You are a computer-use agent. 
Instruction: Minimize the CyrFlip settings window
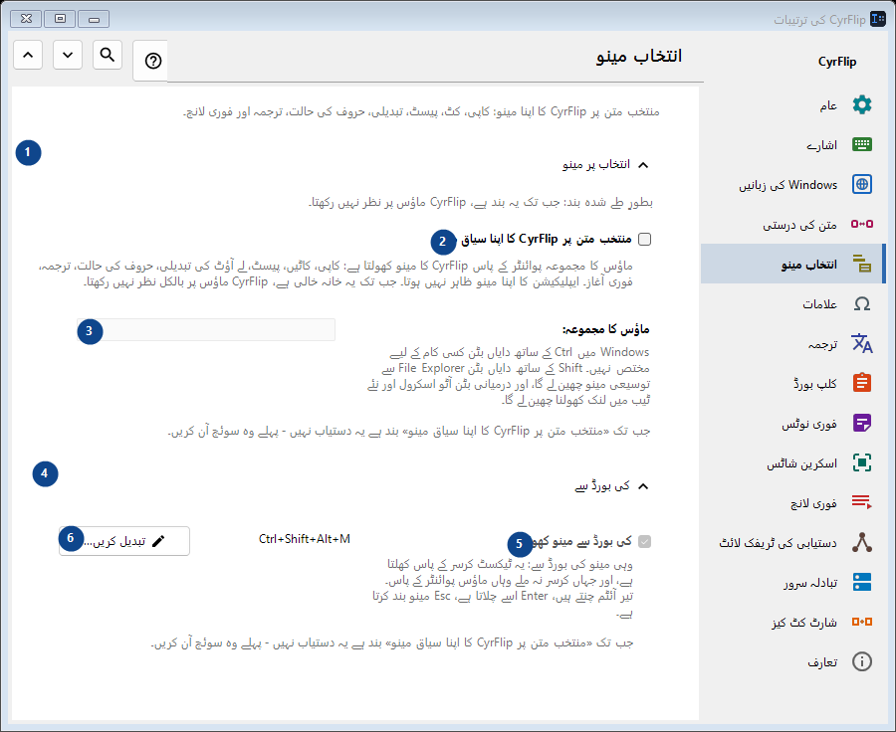pos(94,19)
